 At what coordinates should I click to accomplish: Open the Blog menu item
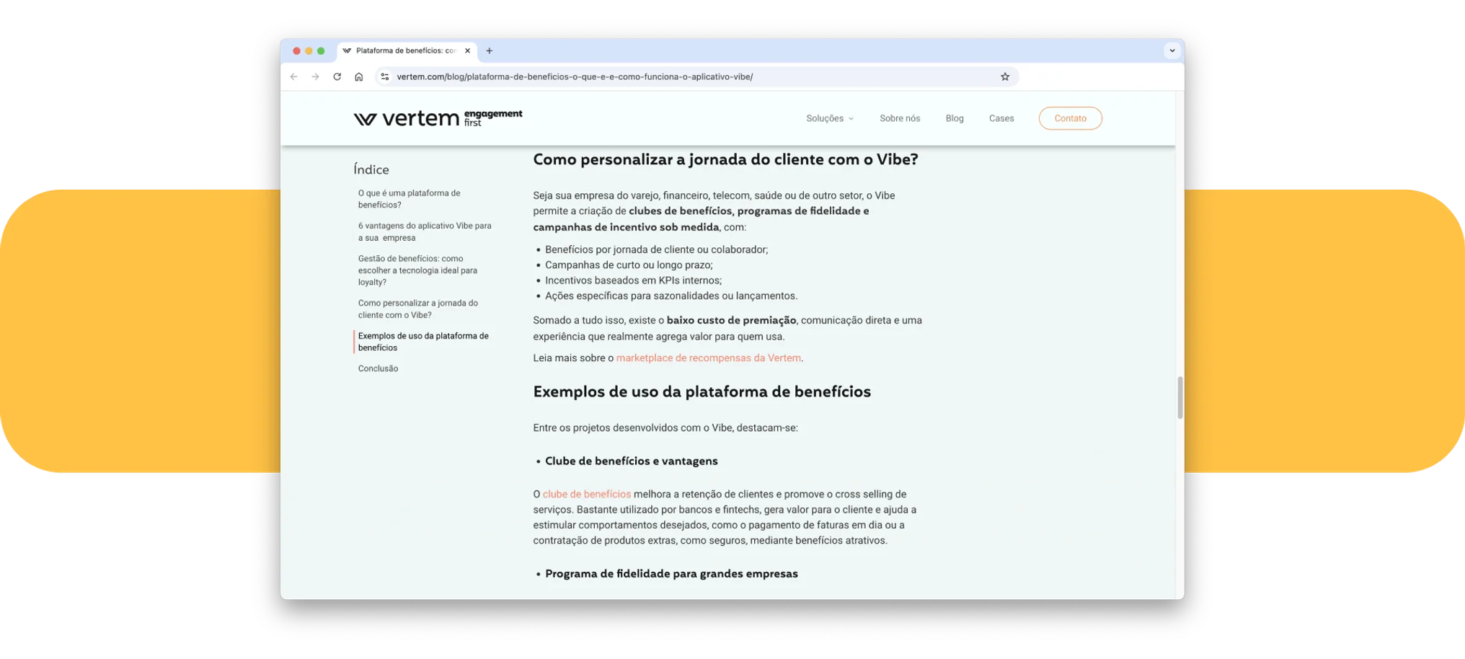point(955,118)
